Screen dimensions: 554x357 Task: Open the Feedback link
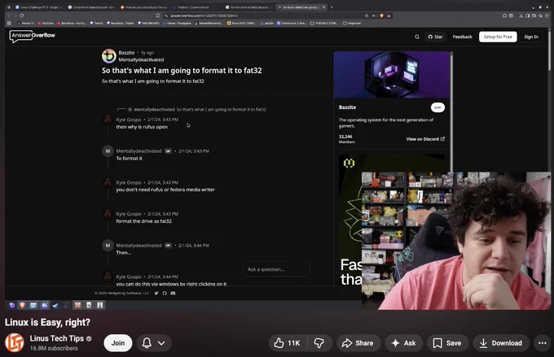462,37
